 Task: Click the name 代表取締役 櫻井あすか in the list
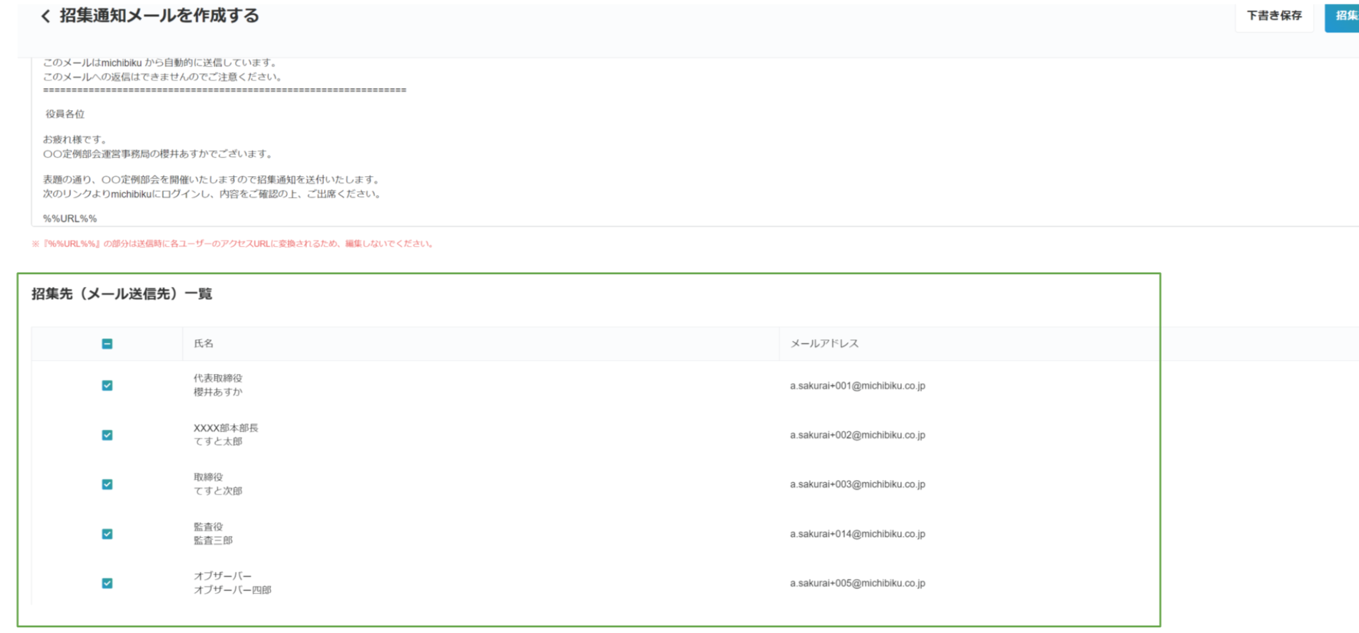click(218, 386)
